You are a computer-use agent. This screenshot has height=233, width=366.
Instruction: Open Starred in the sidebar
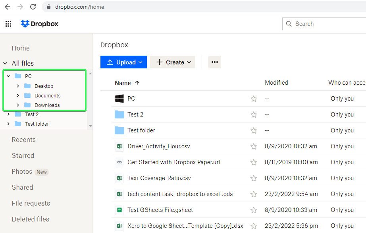(23, 155)
